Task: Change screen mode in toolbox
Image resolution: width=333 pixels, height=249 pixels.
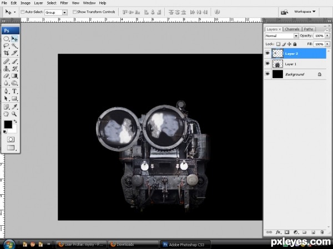Action: [x=11, y=148]
